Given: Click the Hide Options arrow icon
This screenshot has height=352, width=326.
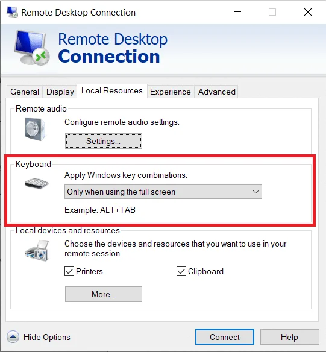Looking at the screenshot, I should coord(13,337).
